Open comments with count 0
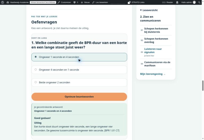This screenshot has width=204, height=140. 76,2
